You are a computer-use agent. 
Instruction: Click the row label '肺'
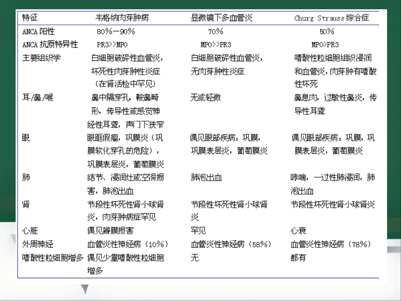pos(26,177)
